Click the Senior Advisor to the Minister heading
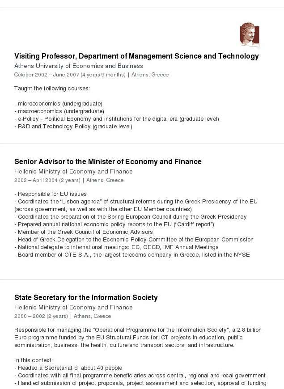284x389 pixels. pos(108,162)
